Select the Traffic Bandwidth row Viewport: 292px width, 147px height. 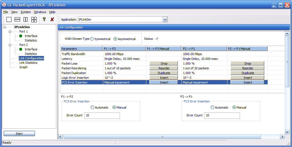(164, 54)
